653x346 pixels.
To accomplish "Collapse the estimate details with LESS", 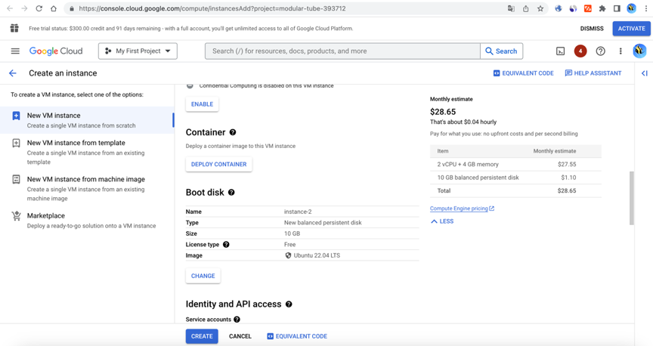I will tap(442, 221).
